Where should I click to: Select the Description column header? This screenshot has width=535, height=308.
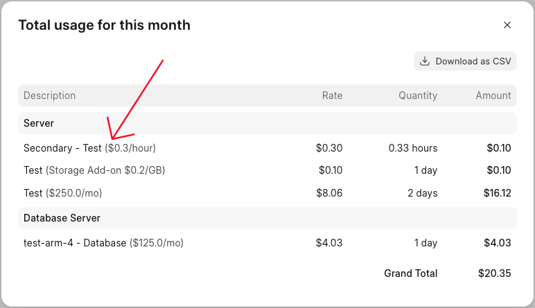(49, 96)
